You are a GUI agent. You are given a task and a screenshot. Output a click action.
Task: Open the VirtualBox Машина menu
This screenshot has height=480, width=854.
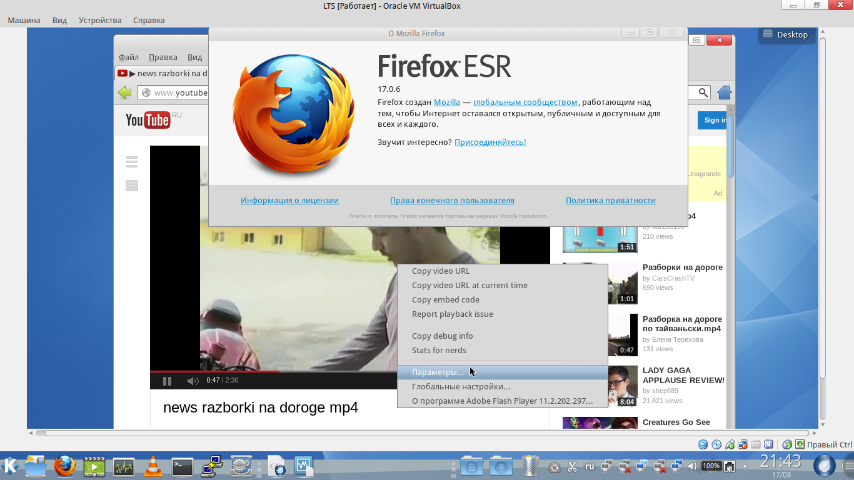coord(24,20)
